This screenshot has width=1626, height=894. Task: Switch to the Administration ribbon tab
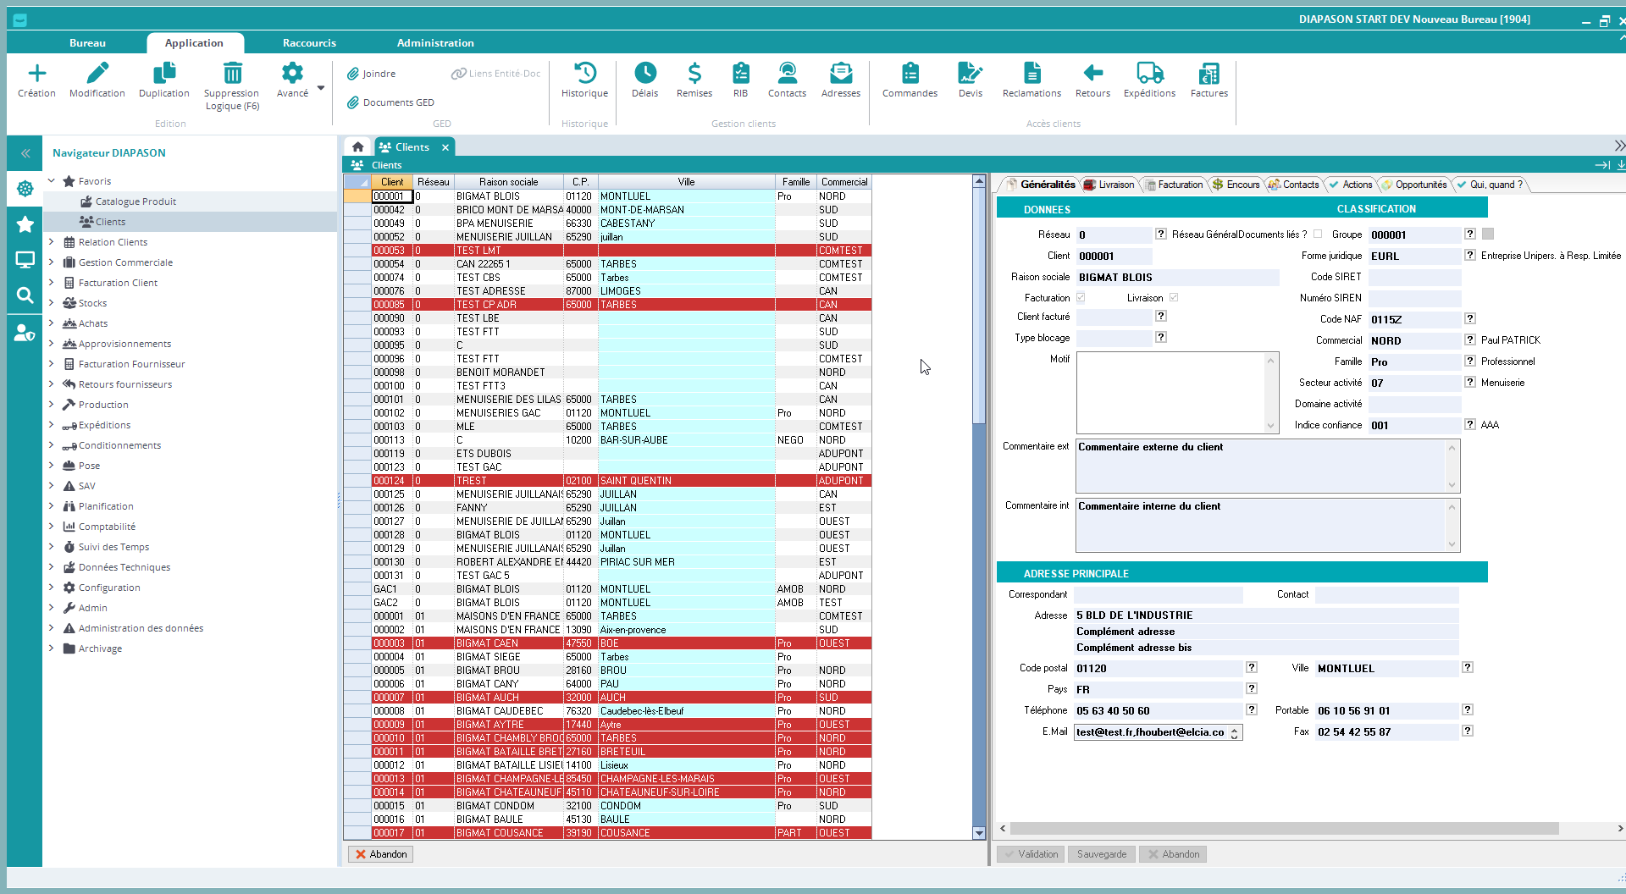tap(435, 43)
